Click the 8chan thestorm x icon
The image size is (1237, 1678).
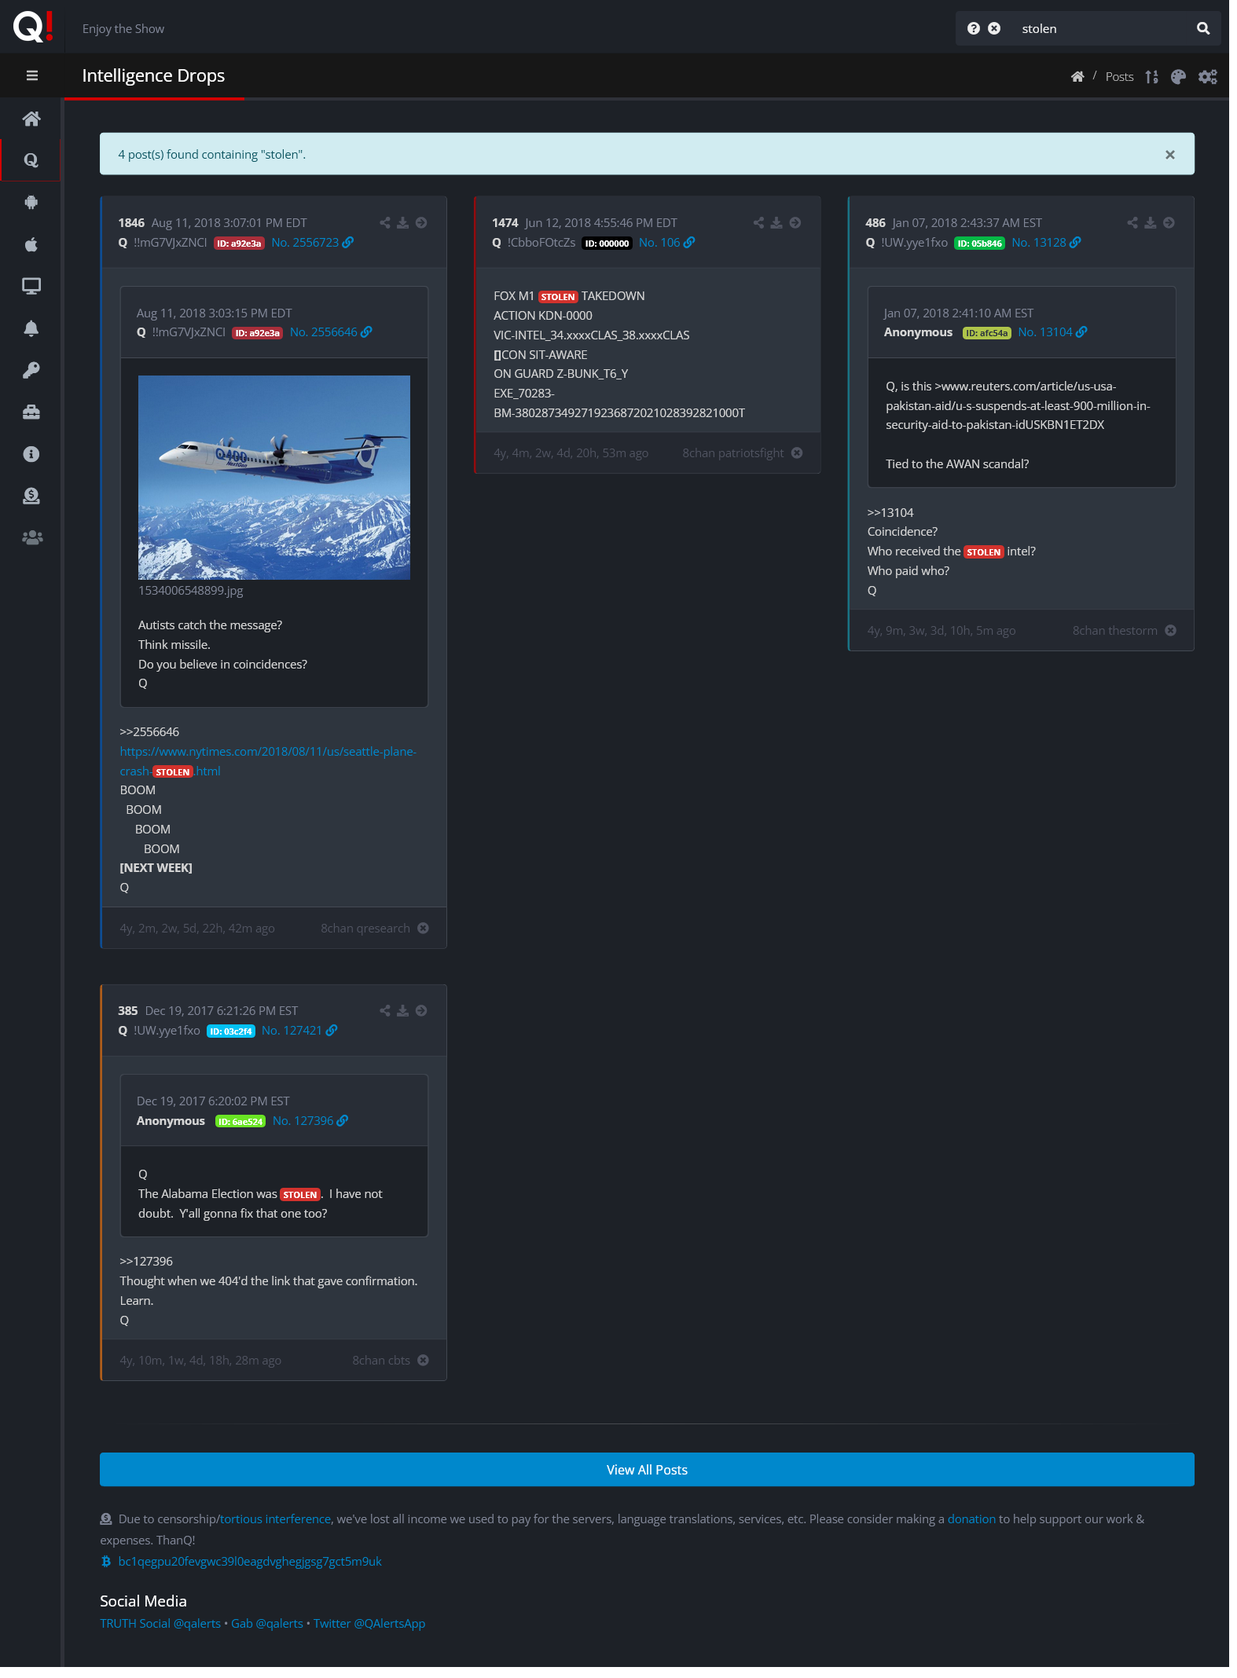tap(1171, 631)
